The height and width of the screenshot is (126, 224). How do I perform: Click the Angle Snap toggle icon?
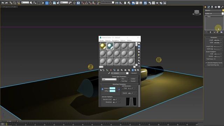pos(86,3)
